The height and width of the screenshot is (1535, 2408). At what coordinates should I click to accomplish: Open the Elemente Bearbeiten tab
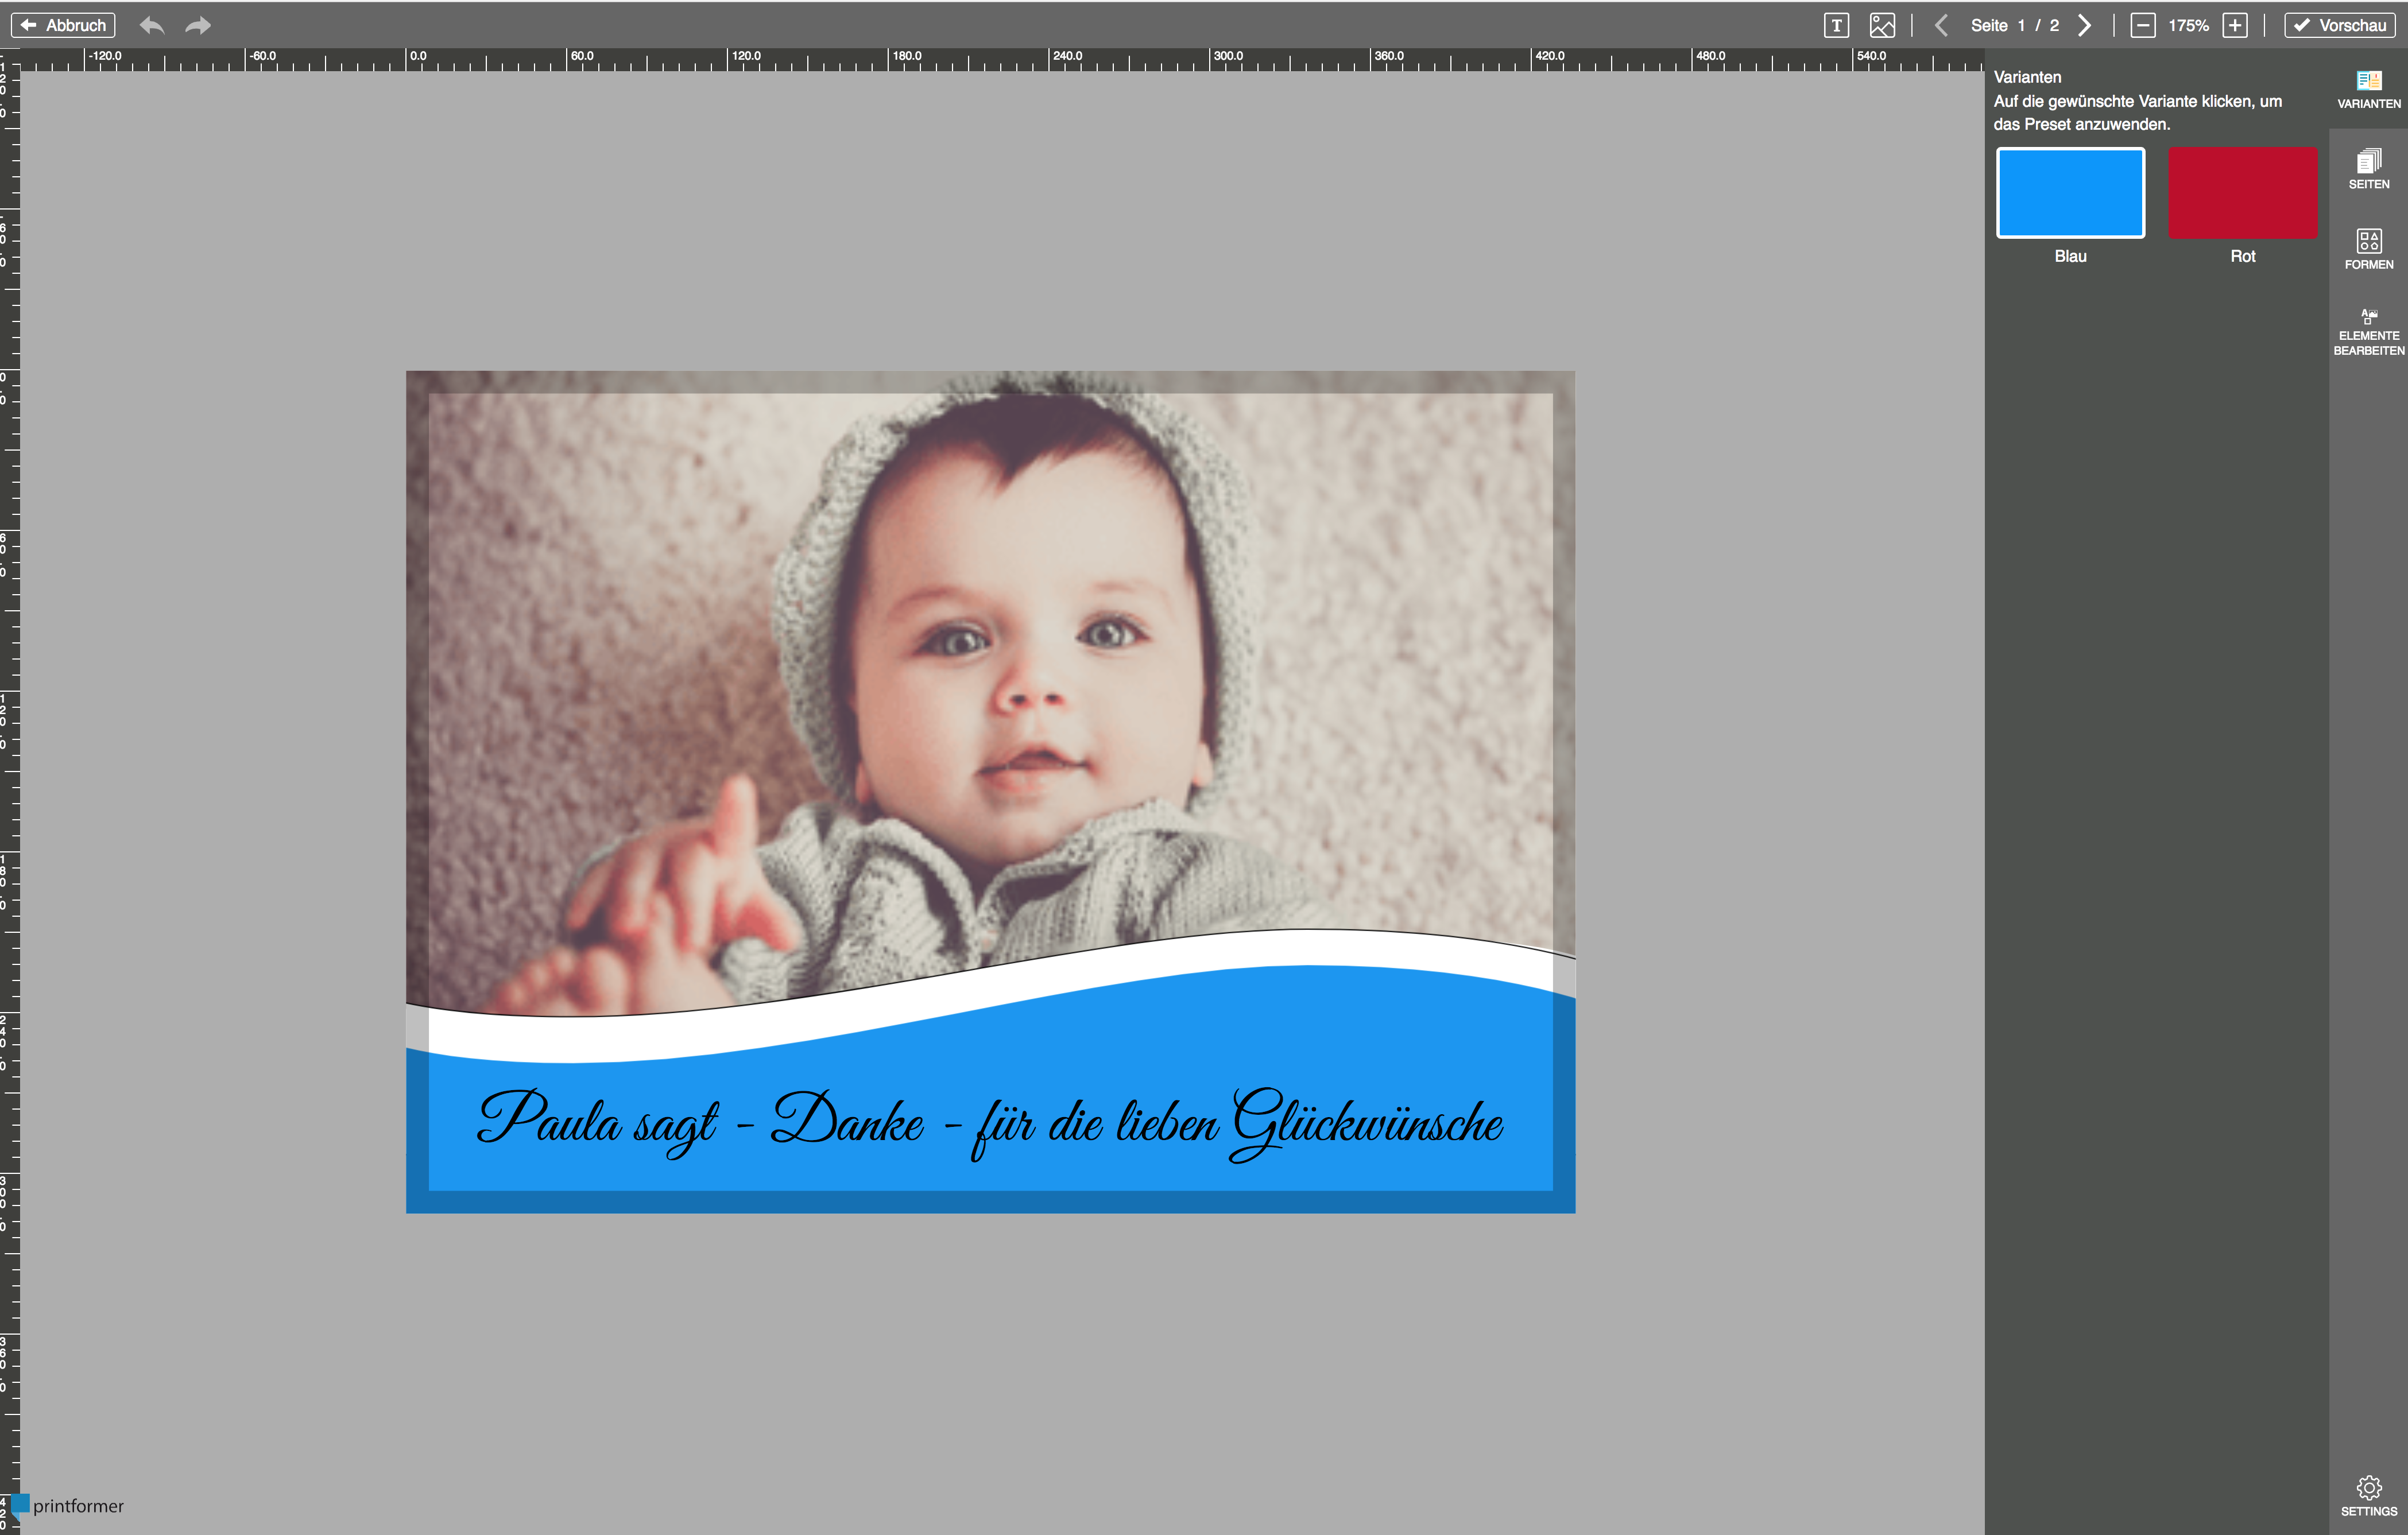point(2368,332)
